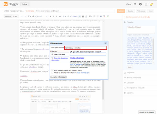Toggle strikethrough formatting

[x=60, y=16]
